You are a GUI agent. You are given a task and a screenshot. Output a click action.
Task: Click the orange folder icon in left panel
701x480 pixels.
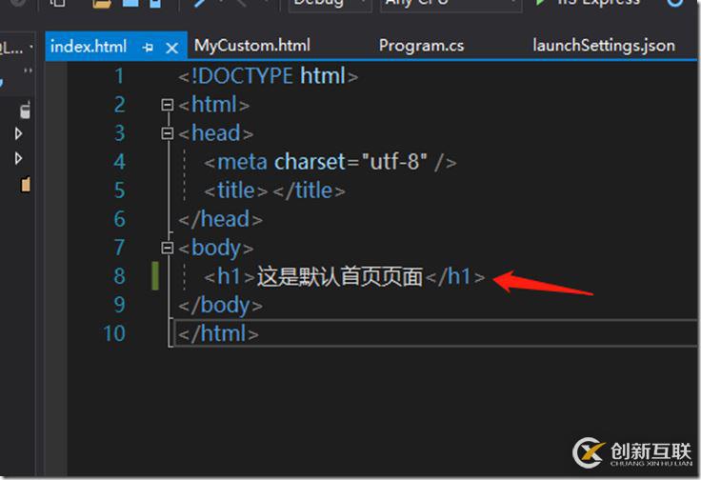26,184
